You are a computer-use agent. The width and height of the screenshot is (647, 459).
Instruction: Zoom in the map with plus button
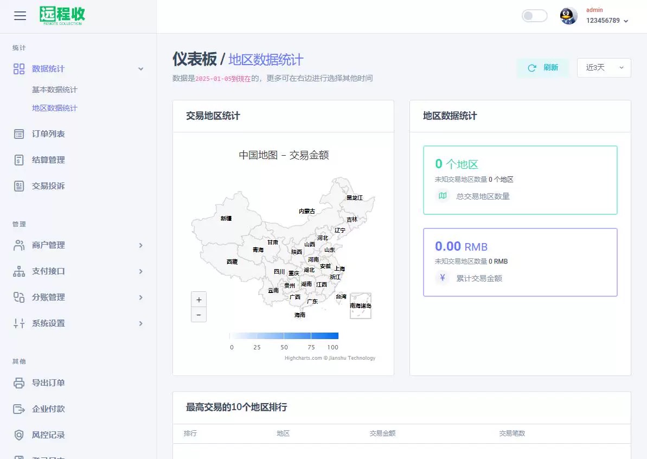tap(198, 299)
